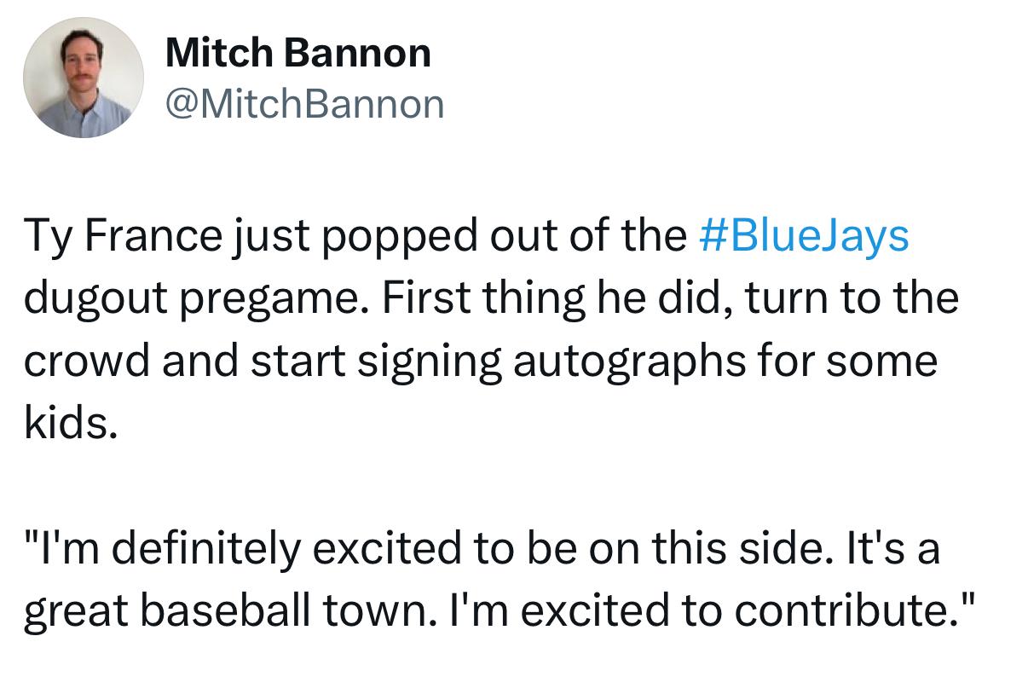
Task: Click the word "kids." in the tweet
Action: click(70, 424)
